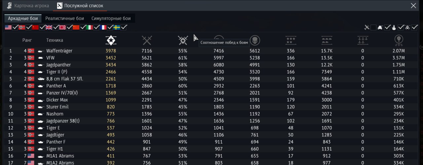Sort by the skull column icon
Screen dimensions: 423x165
point(254,40)
